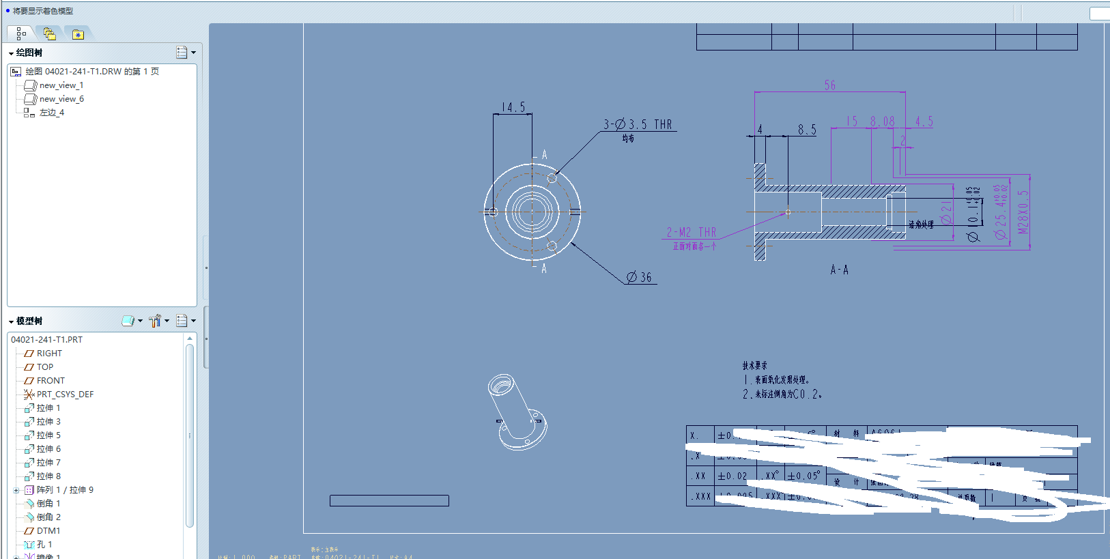
Task: Click the 模型树 show layers icon
Action: [x=128, y=321]
